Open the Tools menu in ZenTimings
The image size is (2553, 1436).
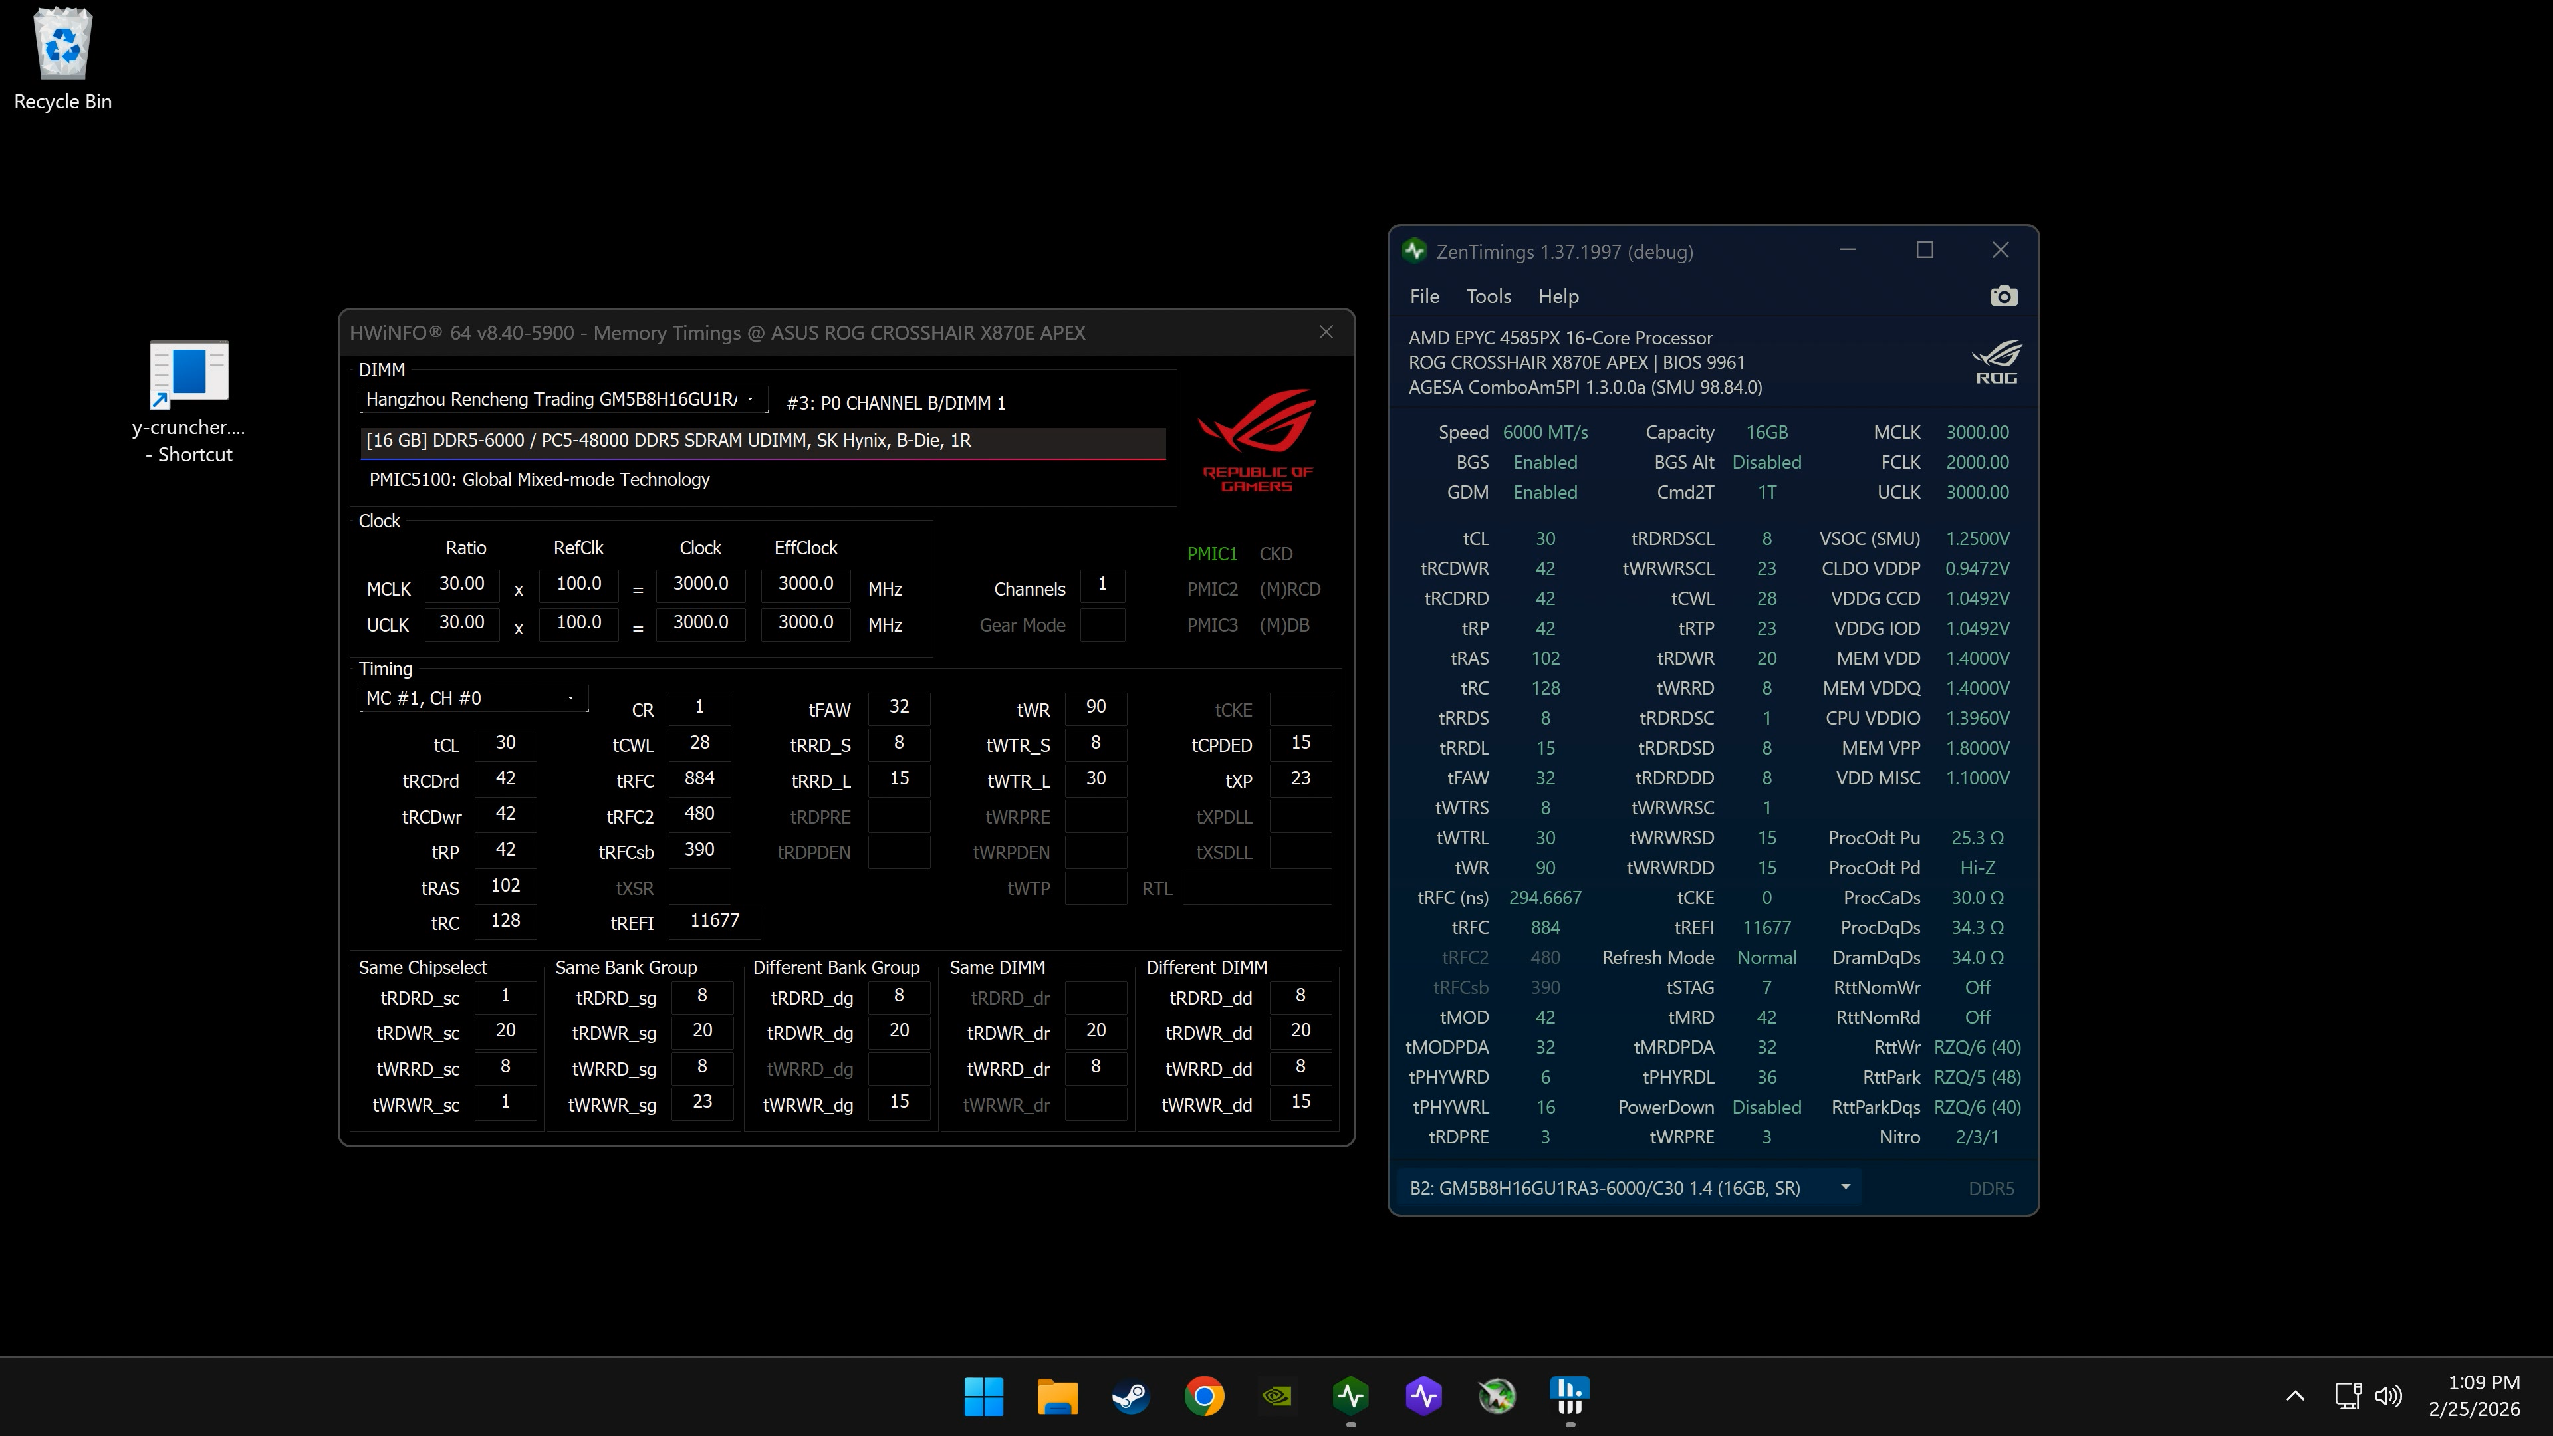[x=1489, y=297]
